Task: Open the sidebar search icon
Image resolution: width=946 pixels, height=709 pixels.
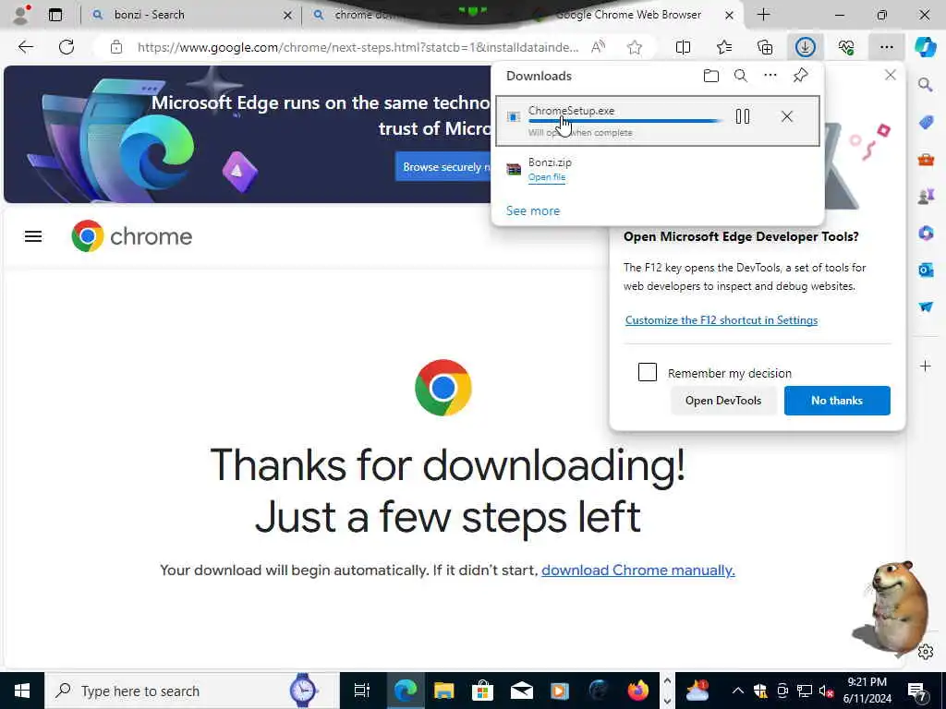Action: pyautogui.click(x=926, y=84)
